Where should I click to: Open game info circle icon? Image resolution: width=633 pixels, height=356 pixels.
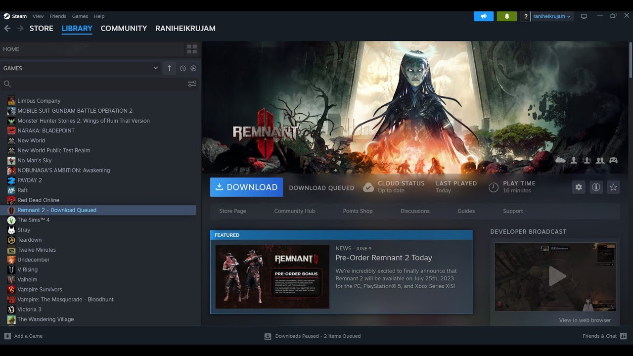pyautogui.click(x=596, y=187)
